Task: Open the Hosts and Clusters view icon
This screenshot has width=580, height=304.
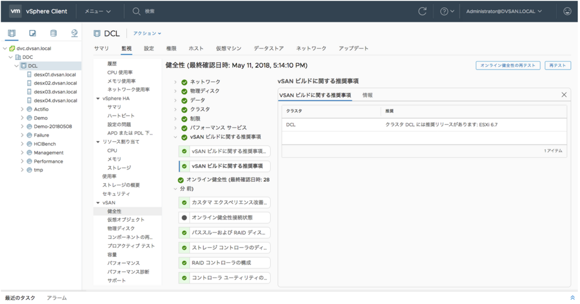Action: (12, 33)
